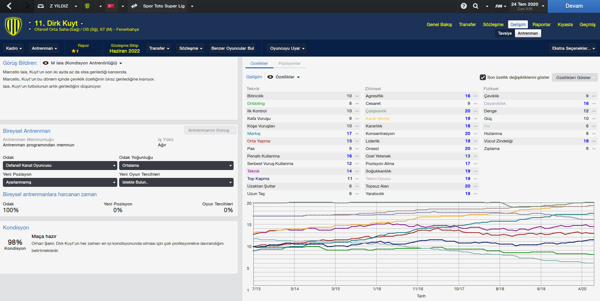
Task: Click change indicator dash beside Agresiflik
Action: [x=475, y=96]
